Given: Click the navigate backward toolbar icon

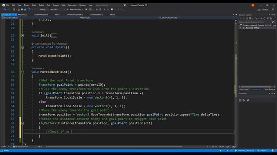Looking at the screenshot, I should coord(5,9).
